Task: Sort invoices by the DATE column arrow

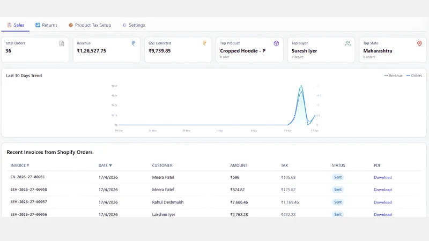Action: [110, 165]
